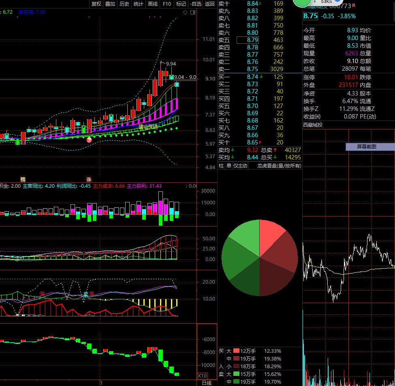
Task: Click the red up arrow after 总卖
Action: [275, 150]
